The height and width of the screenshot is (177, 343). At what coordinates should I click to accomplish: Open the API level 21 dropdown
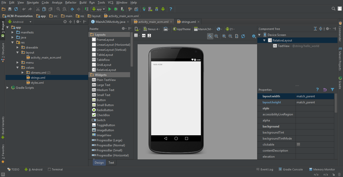[x=230, y=29]
